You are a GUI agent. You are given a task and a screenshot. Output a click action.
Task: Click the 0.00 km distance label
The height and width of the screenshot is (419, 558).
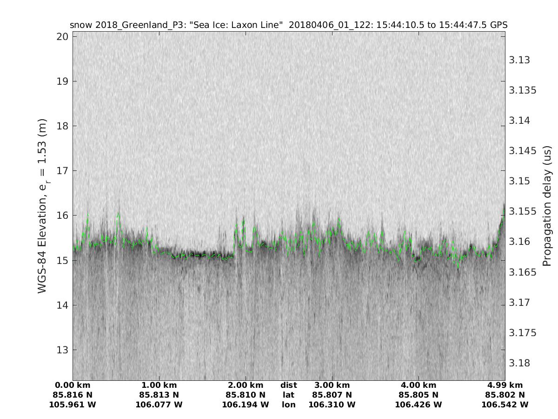coord(73,385)
